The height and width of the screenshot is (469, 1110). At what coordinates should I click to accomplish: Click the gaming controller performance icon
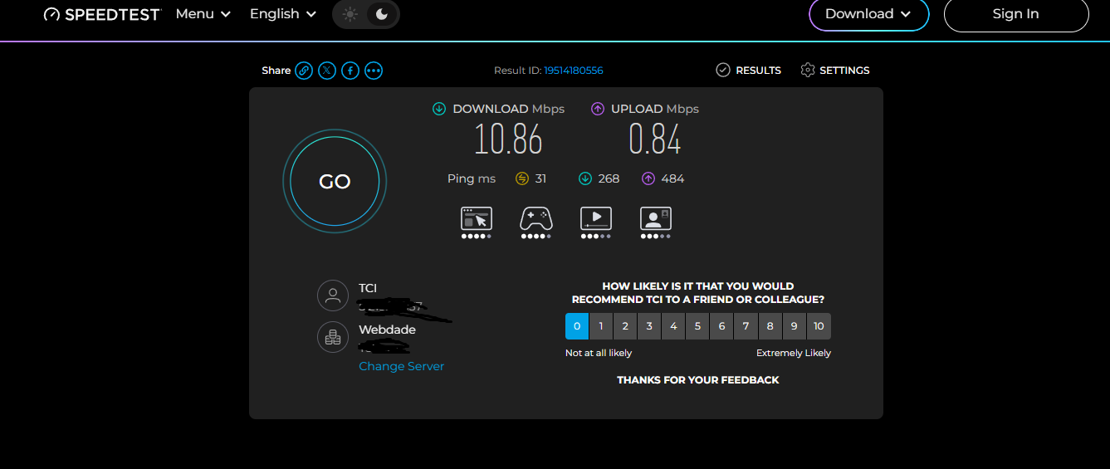pos(536,218)
